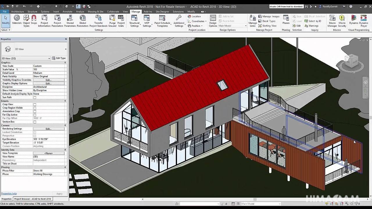Enable the Section Box checkbox

tap(35, 122)
